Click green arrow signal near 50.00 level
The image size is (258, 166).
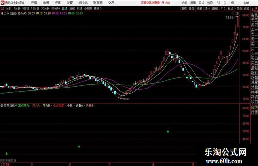168,131
